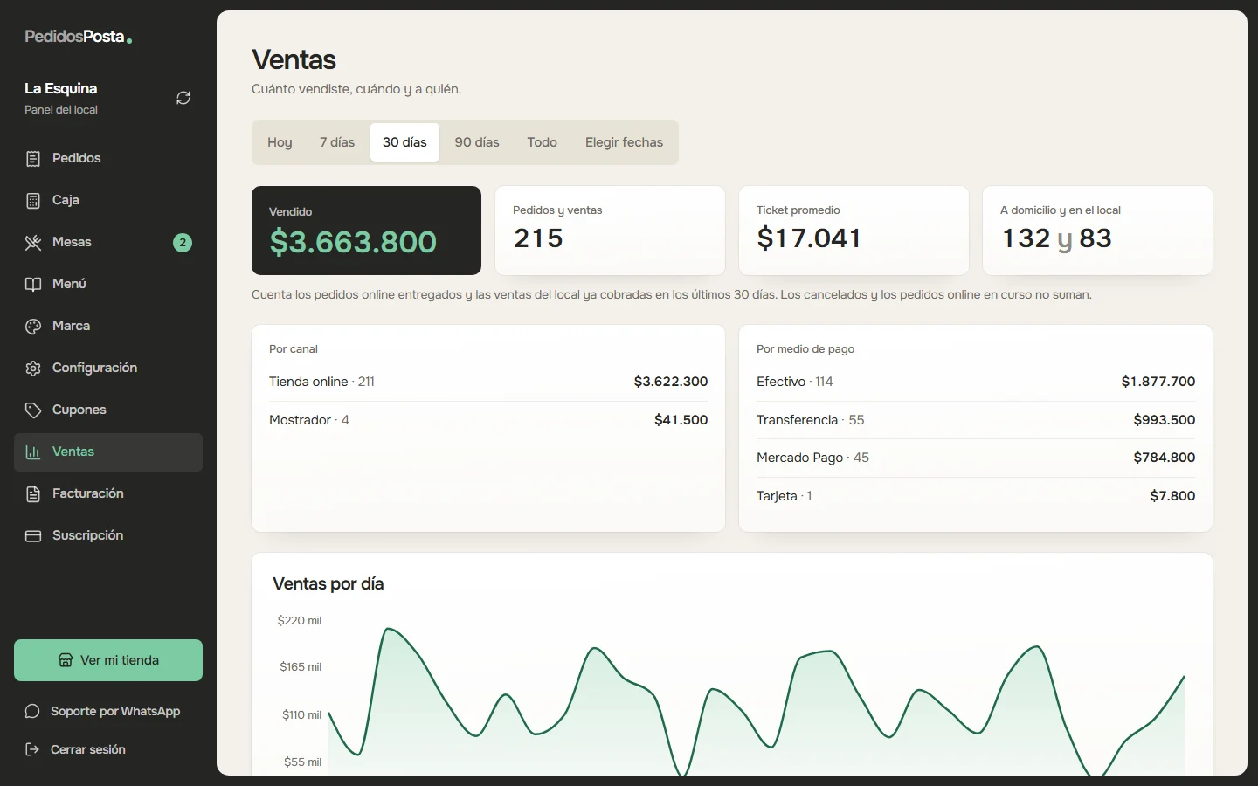This screenshot has width=1258, height=786.
Task: Navigate to the Facturación label
Action: click(x=87, y=493)
